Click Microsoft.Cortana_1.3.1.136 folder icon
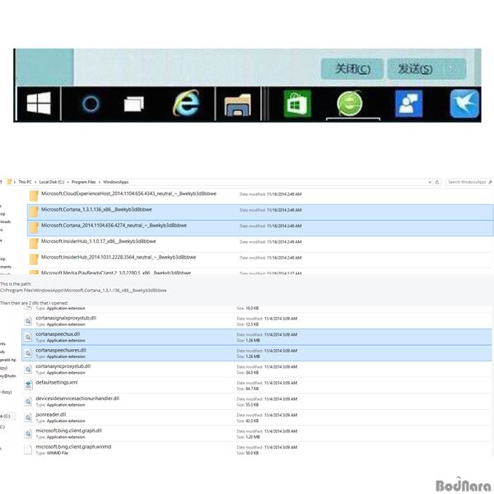The width and height of the screenshot is (494, 494). (x=34, y=212)
